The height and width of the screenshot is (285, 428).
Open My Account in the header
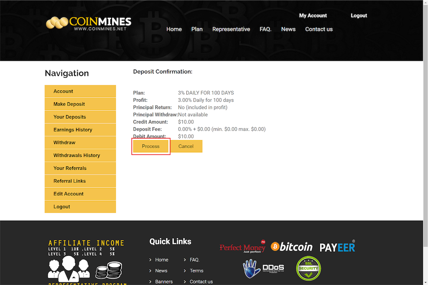313,15
